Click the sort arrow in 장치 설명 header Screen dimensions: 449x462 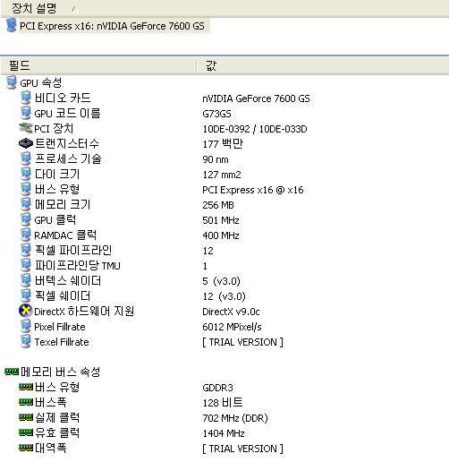(x=75, y=9)
